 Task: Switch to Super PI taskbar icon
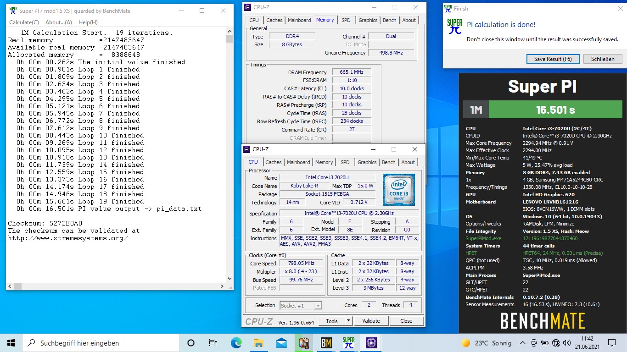(348, 343)
